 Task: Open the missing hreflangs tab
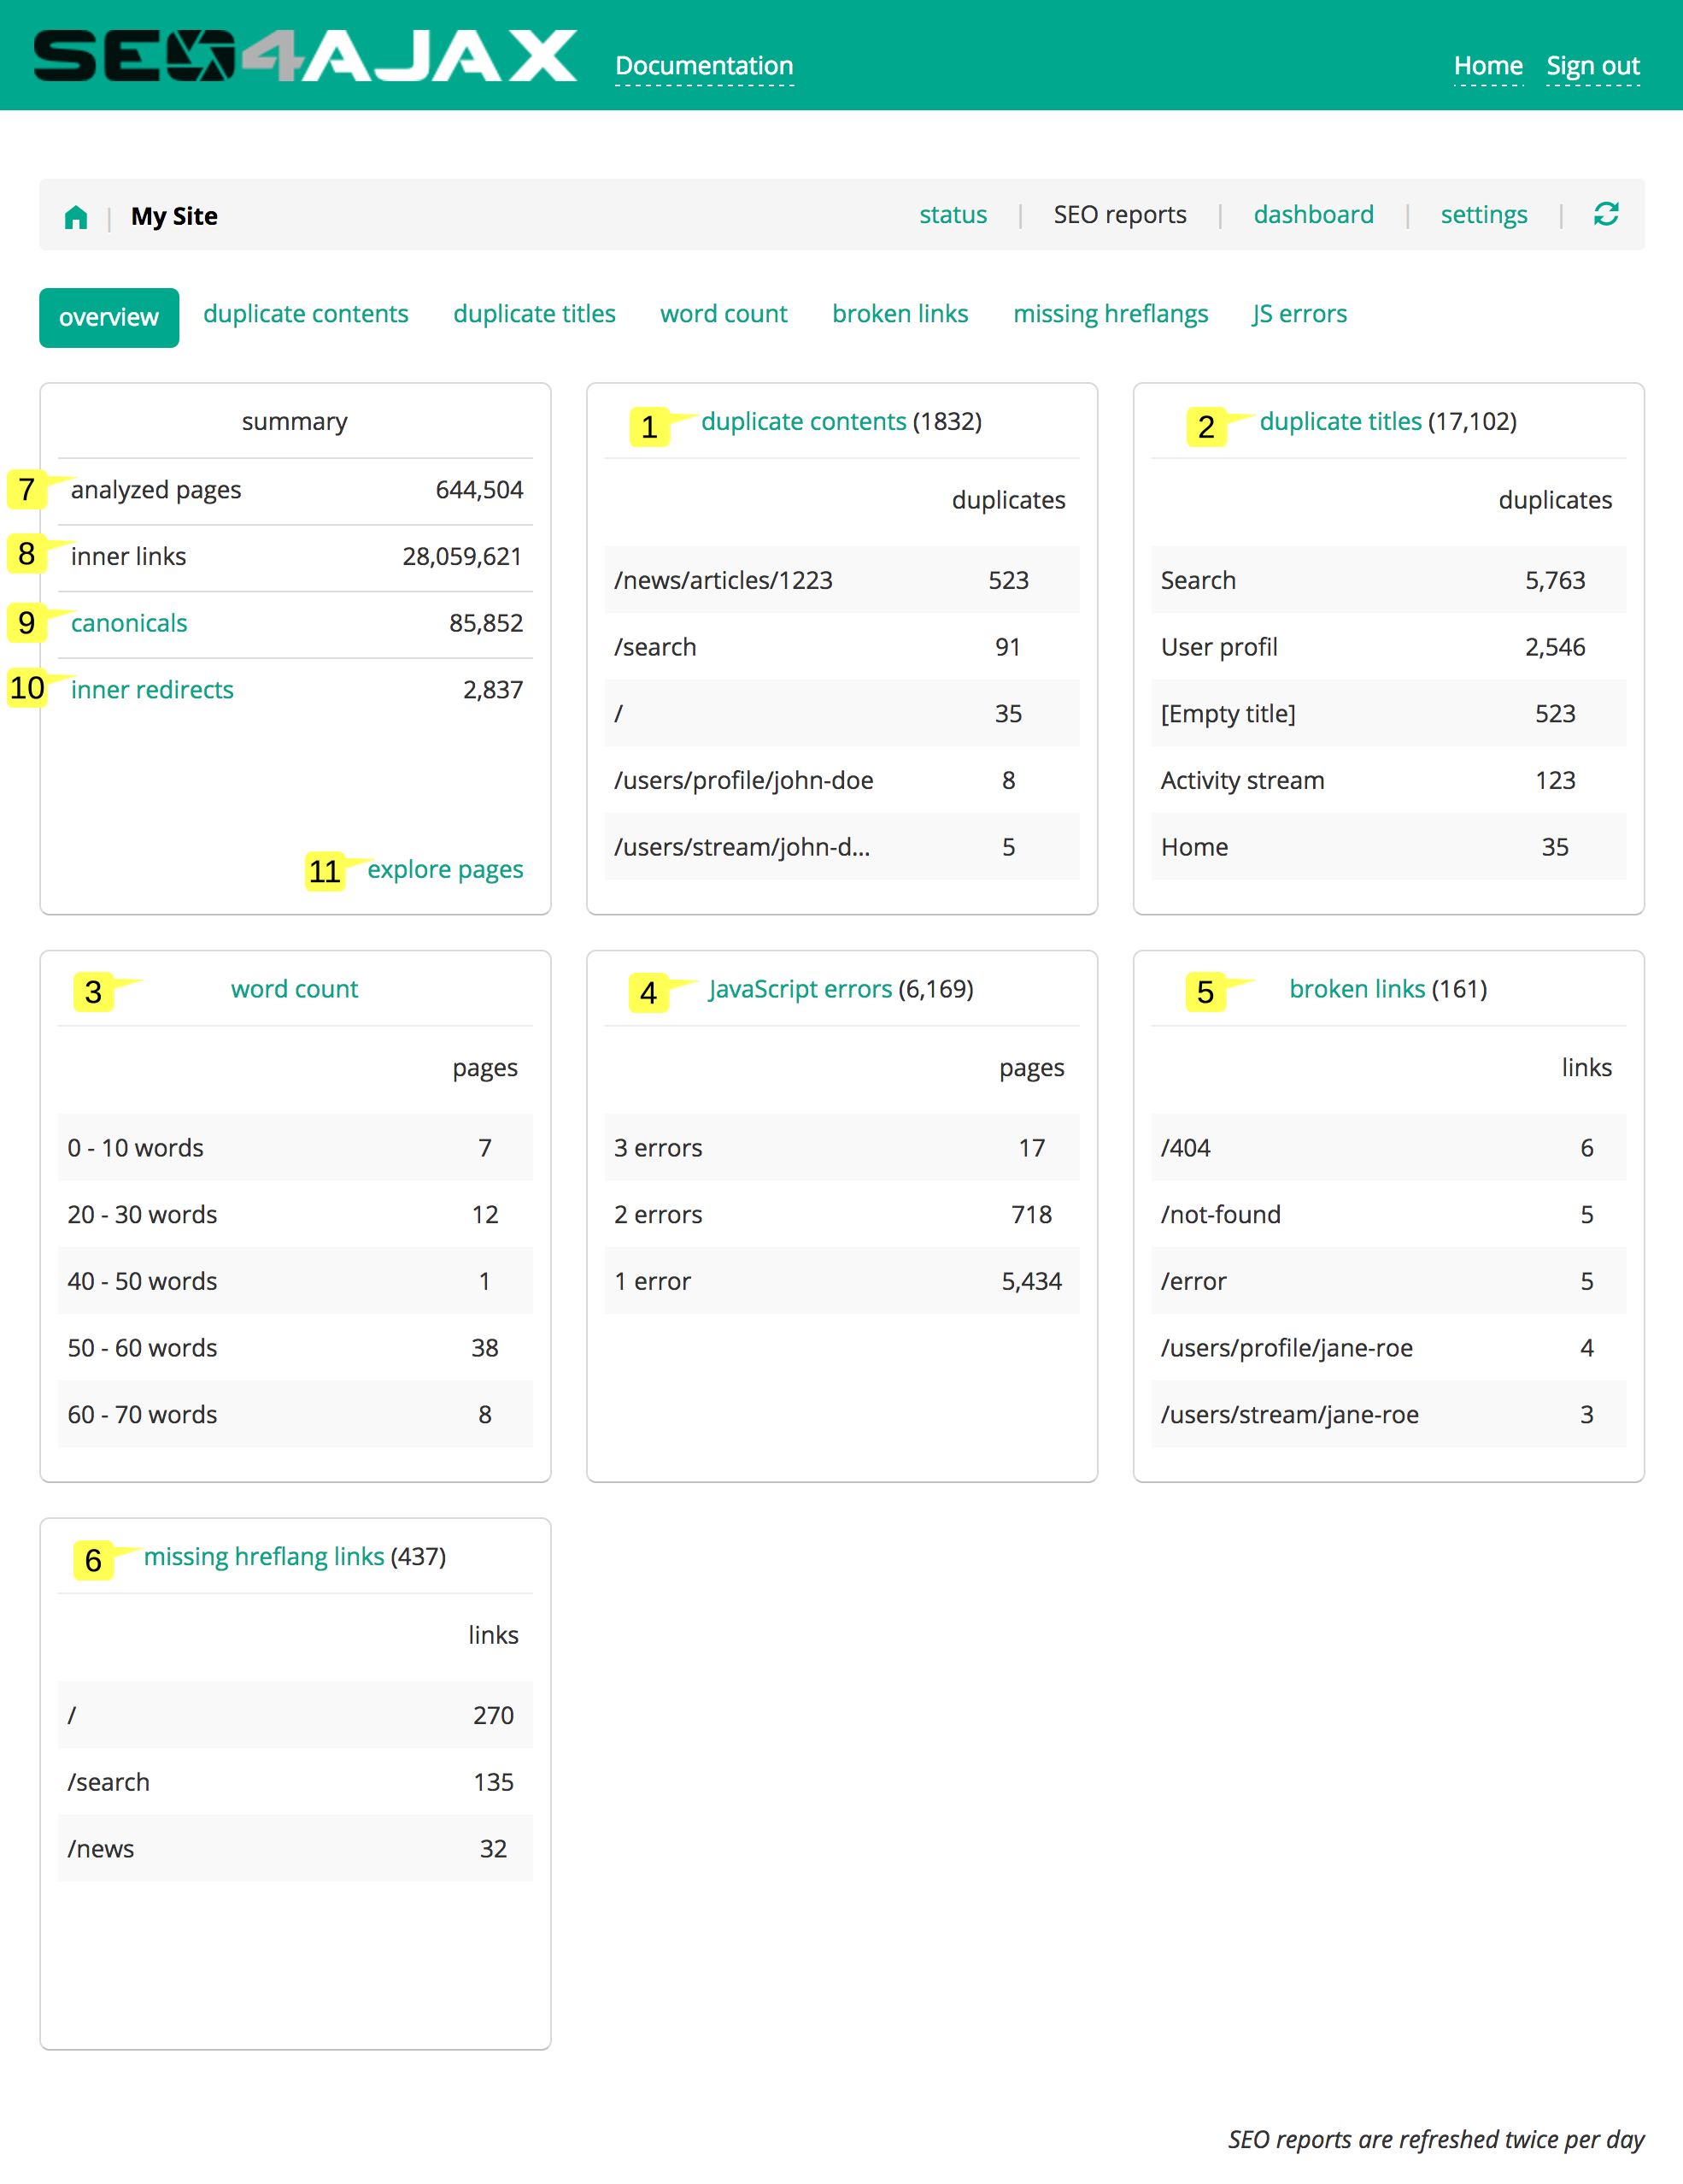click(x=1110, y=313)
